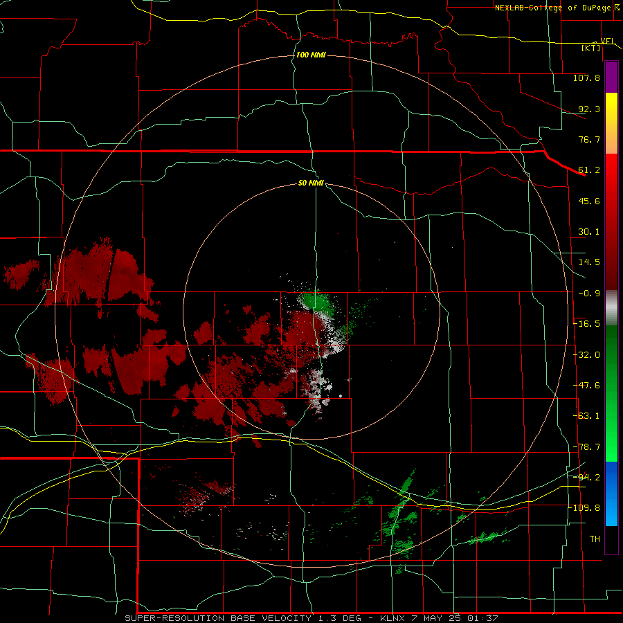Select the -109.8 velocity scale value
This screenshot has height=623, width=623.
pyautogui.click(x=584, y=508)
